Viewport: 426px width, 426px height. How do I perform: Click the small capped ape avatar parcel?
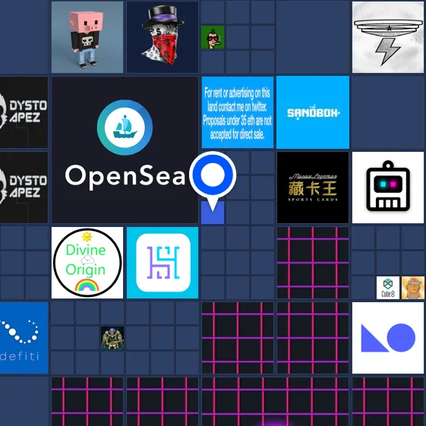tap(413, 288)
